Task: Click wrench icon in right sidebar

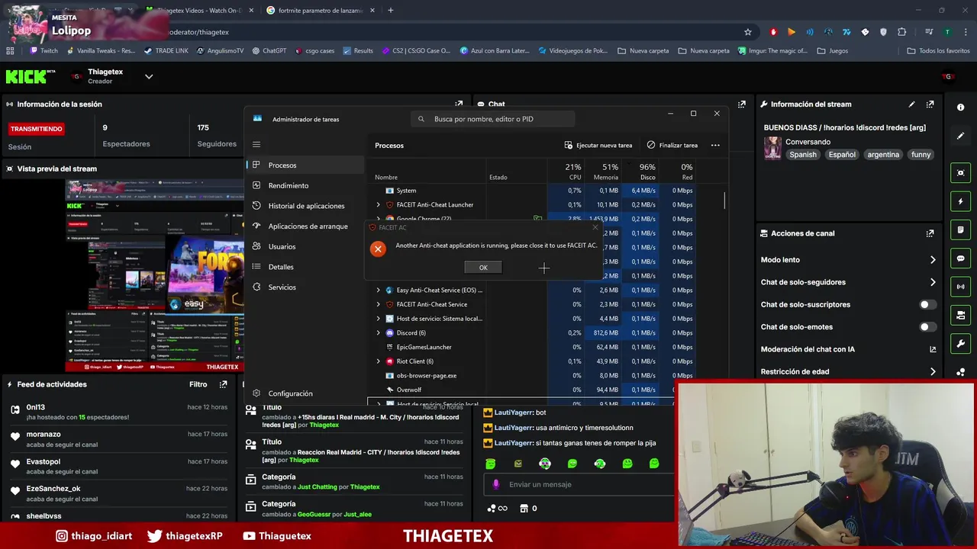Action: (960, 344)
